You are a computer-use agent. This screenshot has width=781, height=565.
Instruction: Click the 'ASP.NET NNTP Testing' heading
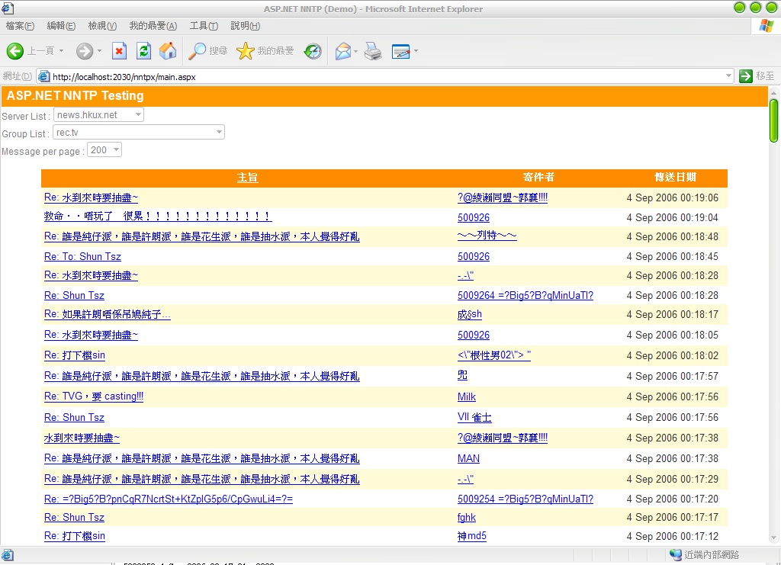[x=76, y=95]
